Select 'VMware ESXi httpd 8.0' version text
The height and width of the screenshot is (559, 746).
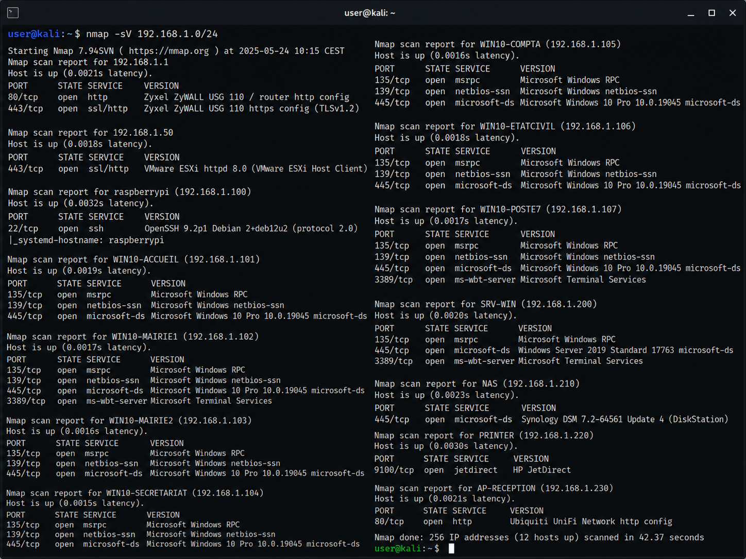(195, 169)
